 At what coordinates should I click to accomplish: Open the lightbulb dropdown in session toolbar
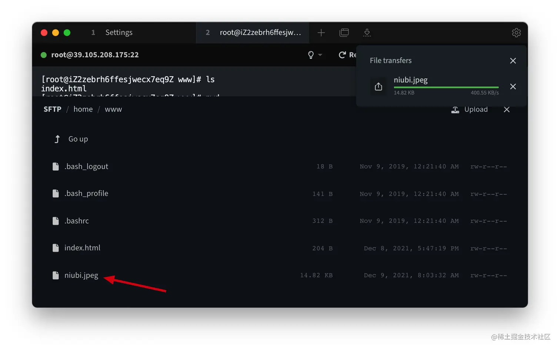coord(315,55)
